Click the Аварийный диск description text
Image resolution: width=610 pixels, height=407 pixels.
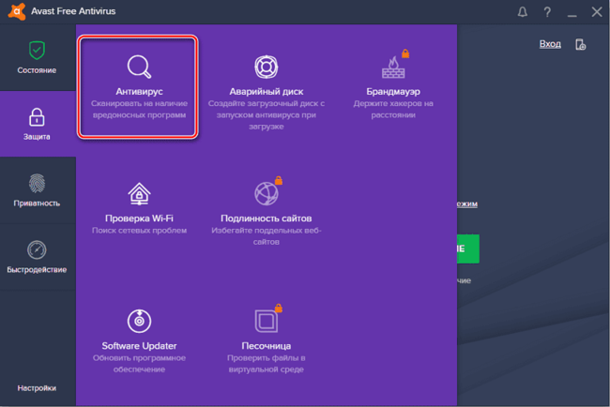267,115
